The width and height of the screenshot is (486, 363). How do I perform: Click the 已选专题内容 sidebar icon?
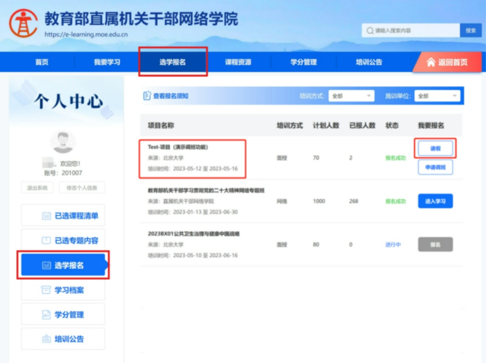click(46, 240)
